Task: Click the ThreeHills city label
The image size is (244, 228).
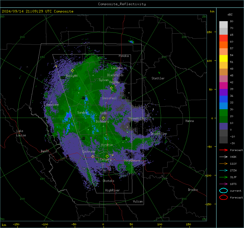Action: click(x=136, y=118)
